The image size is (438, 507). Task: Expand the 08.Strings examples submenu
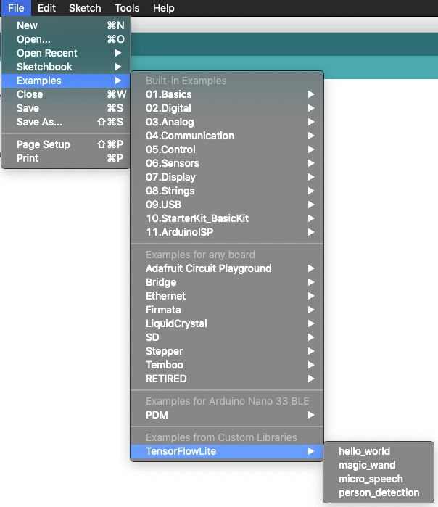(x=227, y=191)
